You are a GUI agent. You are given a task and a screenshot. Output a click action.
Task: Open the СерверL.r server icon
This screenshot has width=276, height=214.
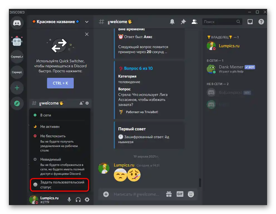(17, 57)
